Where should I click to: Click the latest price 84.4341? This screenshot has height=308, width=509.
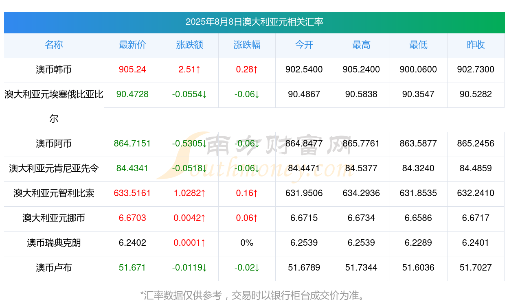[132, 168]
